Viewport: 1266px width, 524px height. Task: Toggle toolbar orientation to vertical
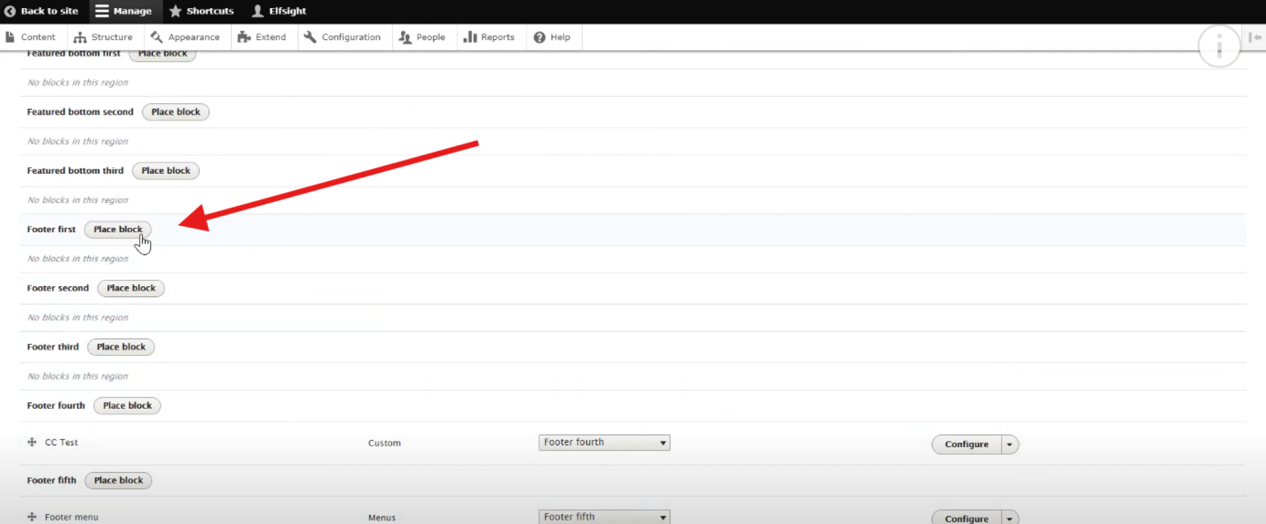1255,37
